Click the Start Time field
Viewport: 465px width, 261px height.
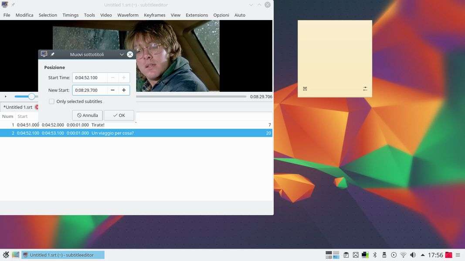pyautogui.click(x=90, y=78)
